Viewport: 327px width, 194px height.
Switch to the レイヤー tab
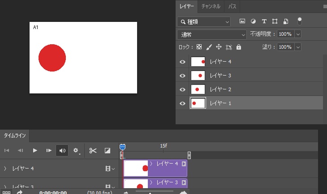[187, 6]
